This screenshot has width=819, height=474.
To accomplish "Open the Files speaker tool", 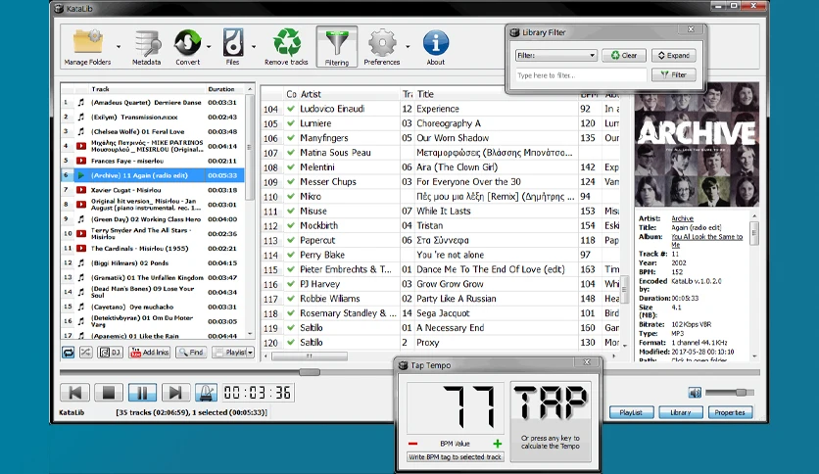I will point(233,47).
